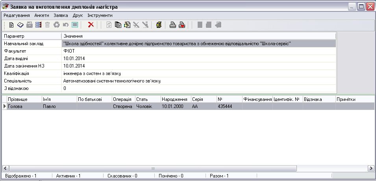Click the Параметр column header
This screenshot has width=376, height=181.
click(32, 37)
